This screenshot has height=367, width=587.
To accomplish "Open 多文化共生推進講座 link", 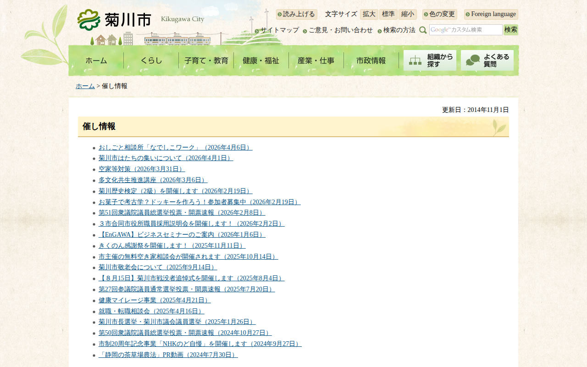I will point(153,180).
